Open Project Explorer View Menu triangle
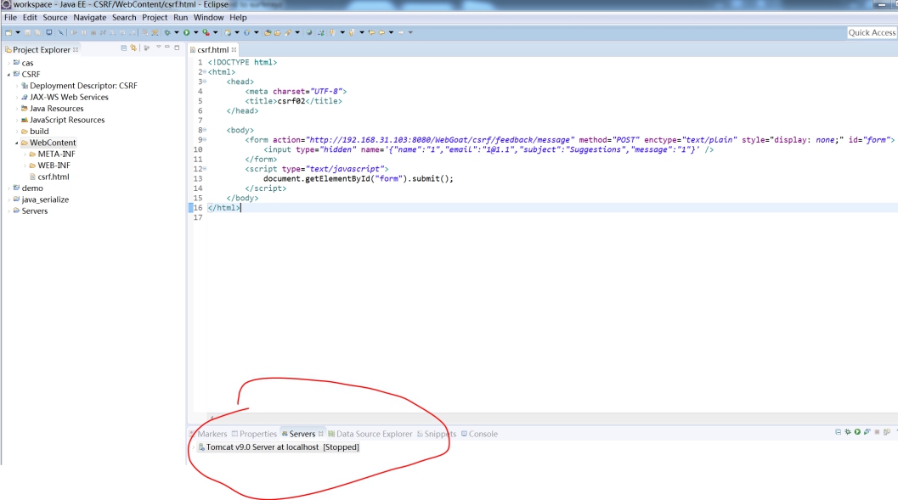 coord(159,48)
